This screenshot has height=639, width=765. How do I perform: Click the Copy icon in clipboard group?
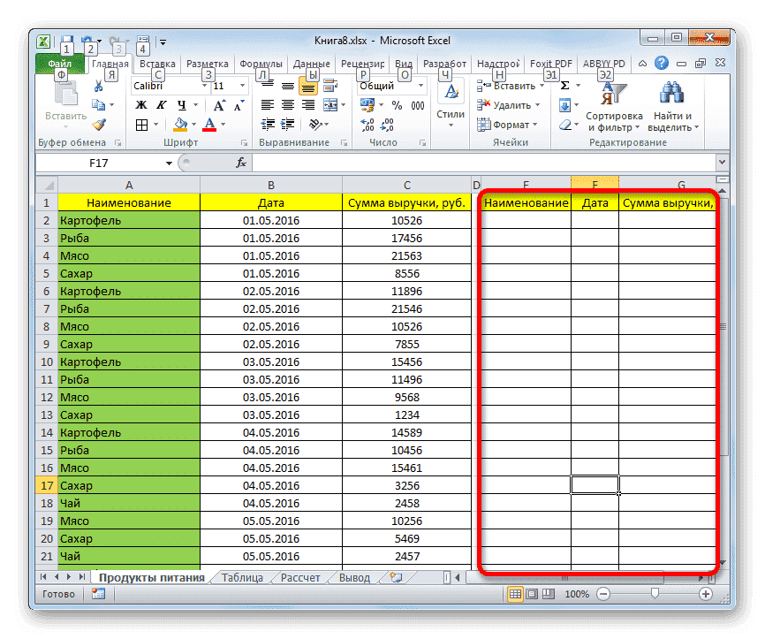coord(98,103)
